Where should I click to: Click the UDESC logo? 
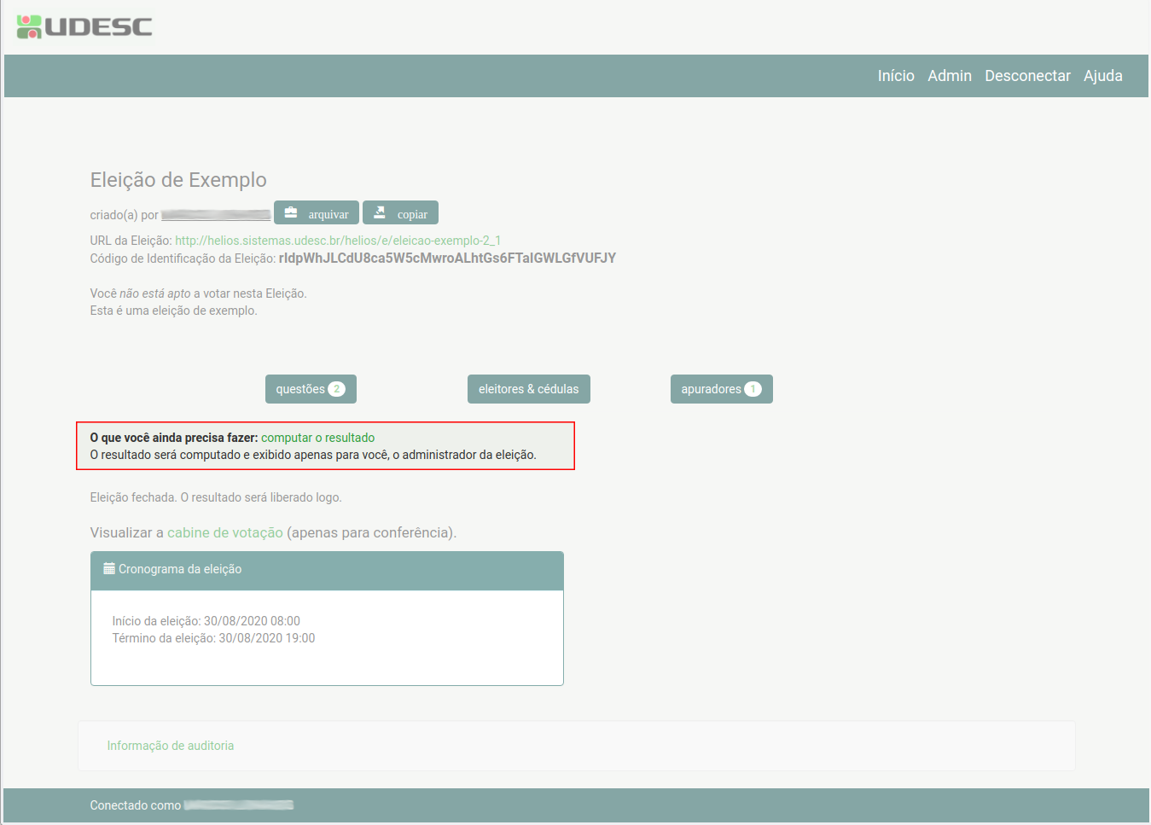pyautogui.click(x=84, y=26)
